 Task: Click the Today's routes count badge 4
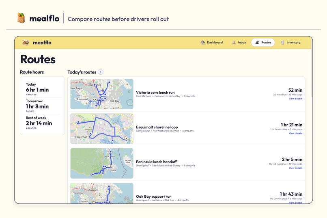coord(101,72)
